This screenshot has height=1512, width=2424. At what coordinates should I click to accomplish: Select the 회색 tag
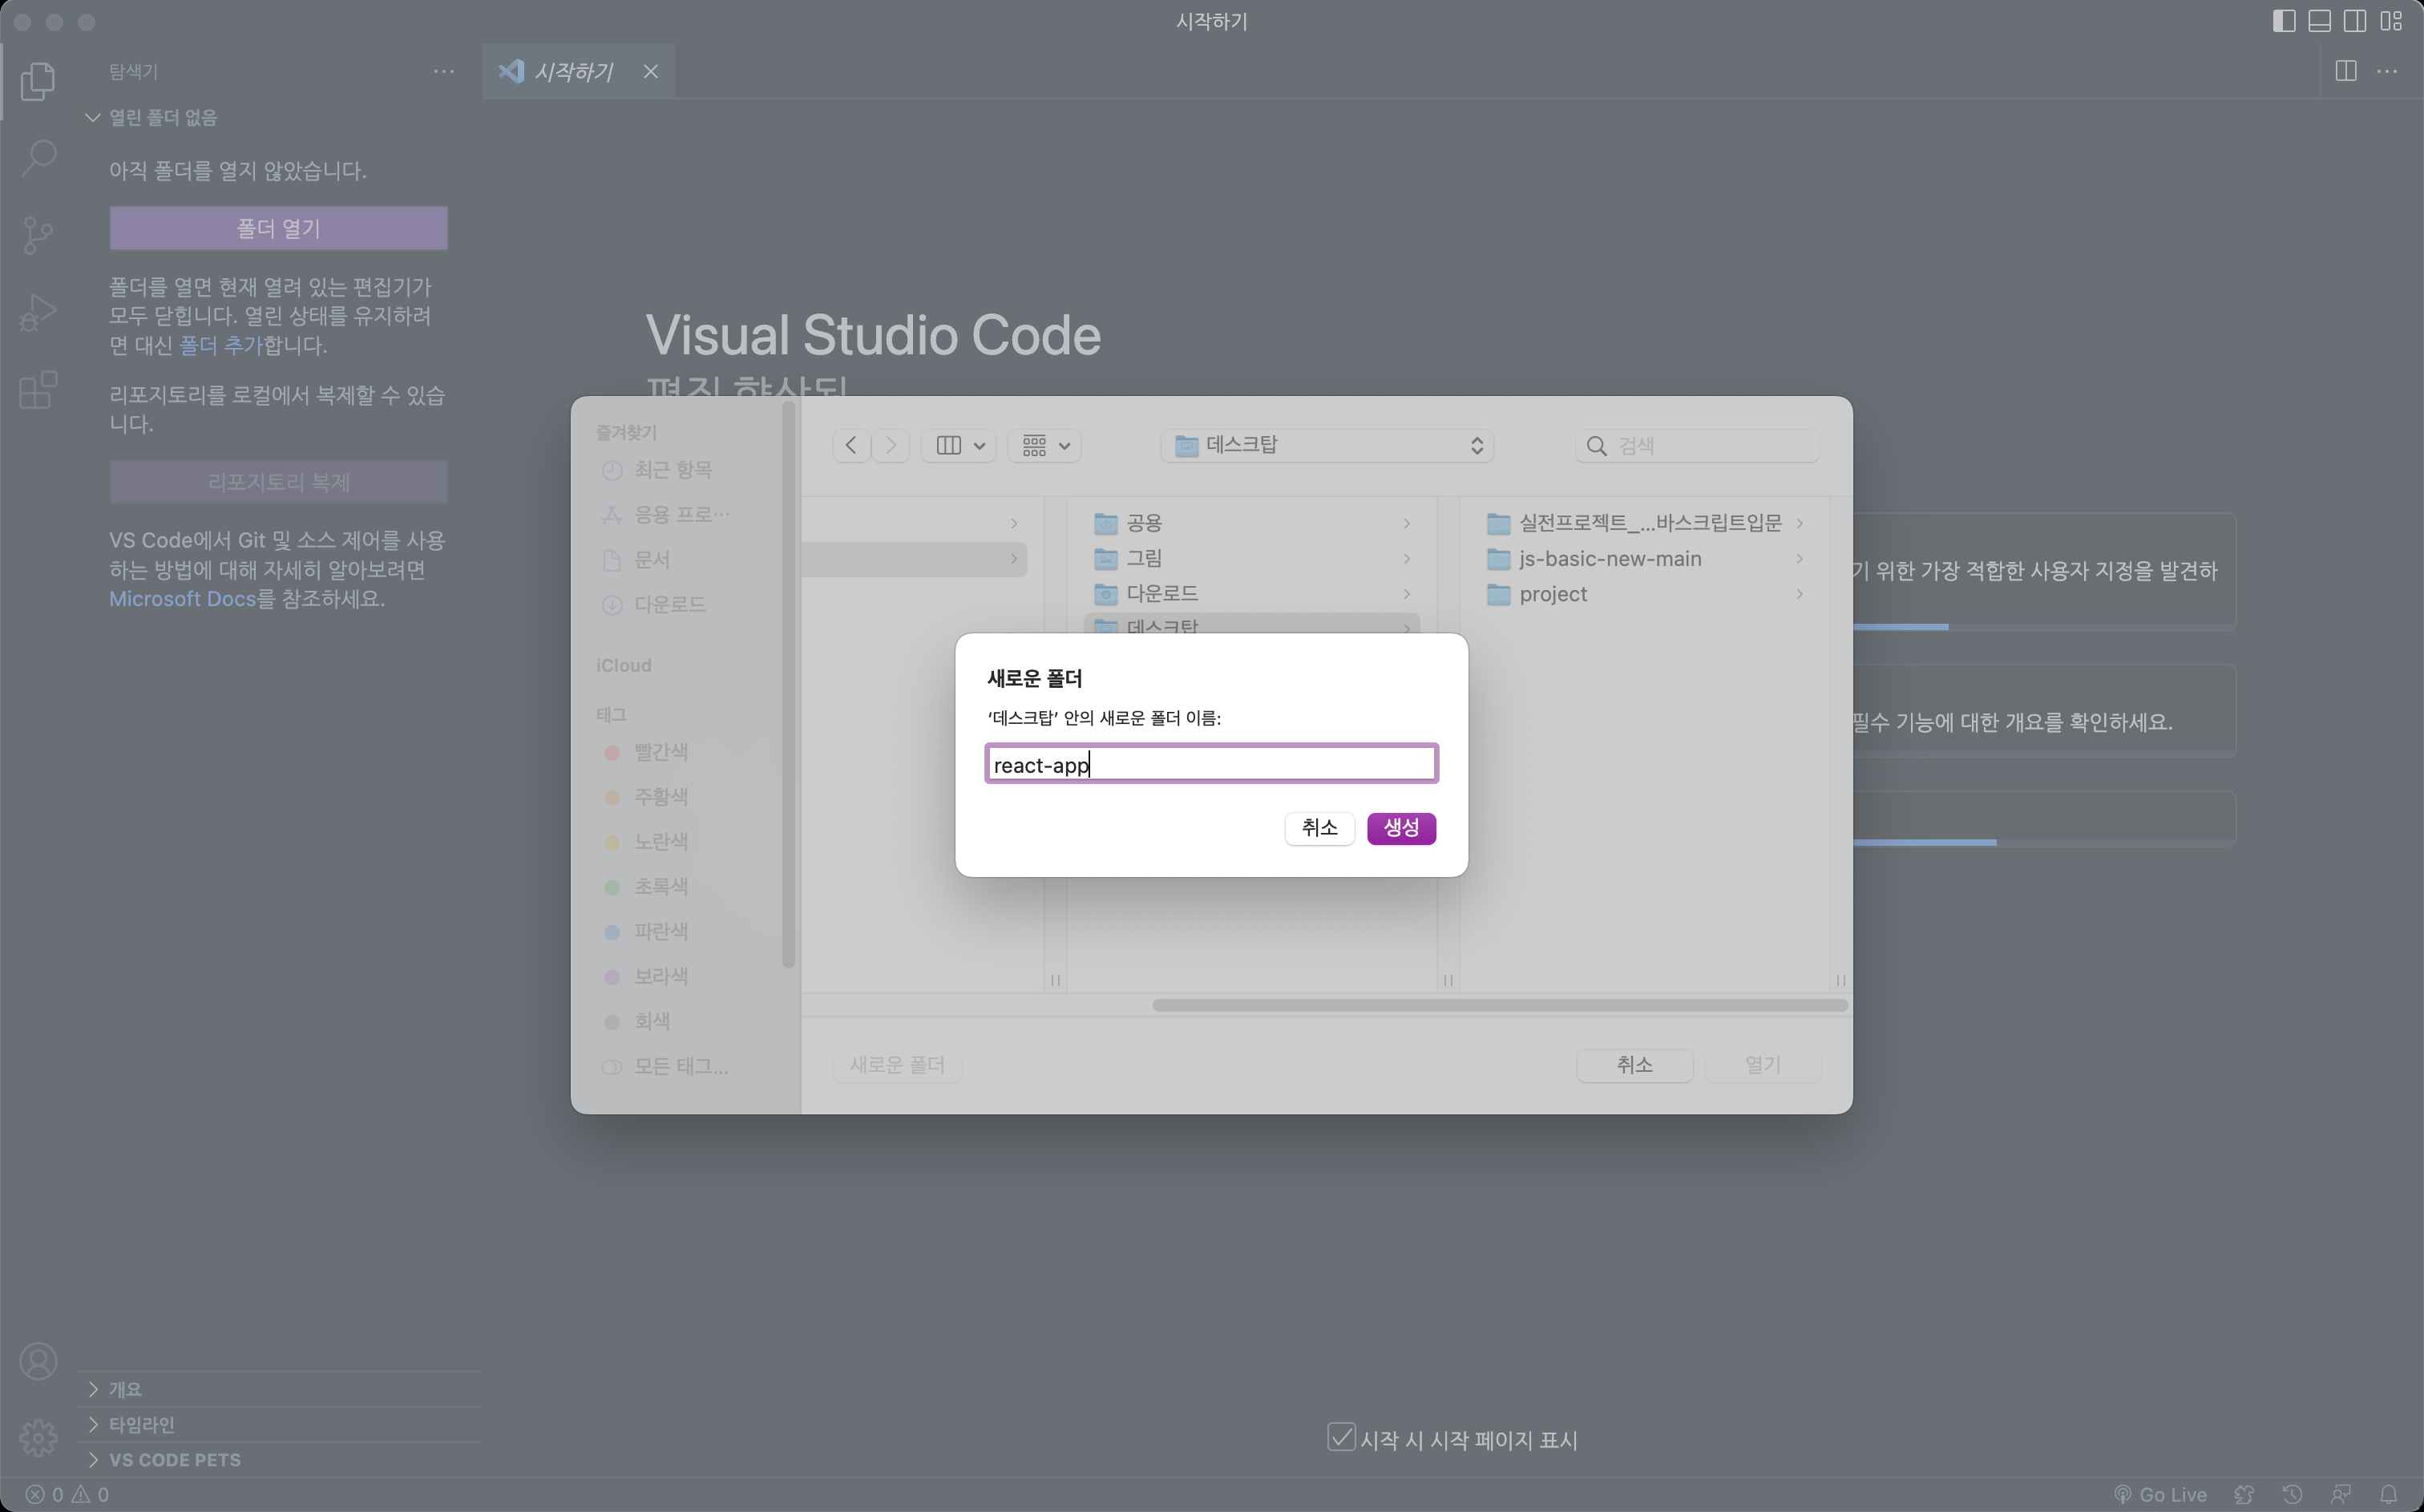pos(638,1021)
